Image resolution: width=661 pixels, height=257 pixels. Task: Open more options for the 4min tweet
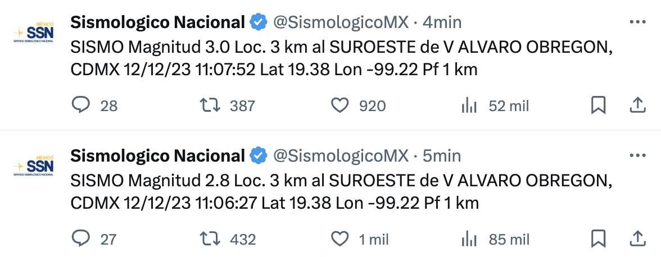pos(637,22)
